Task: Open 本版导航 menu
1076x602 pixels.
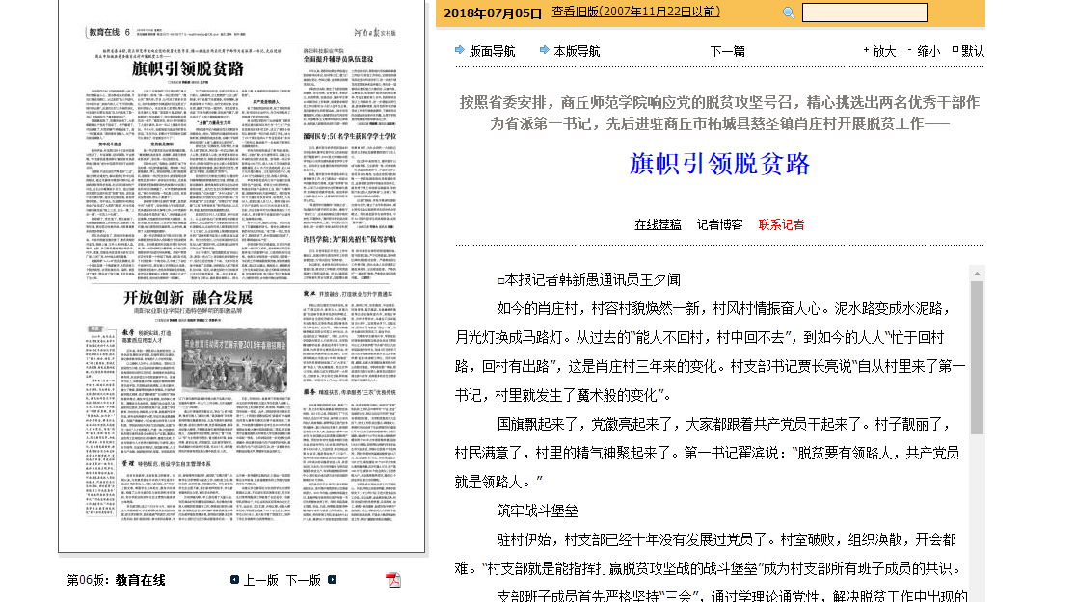Action: [577, 51]
